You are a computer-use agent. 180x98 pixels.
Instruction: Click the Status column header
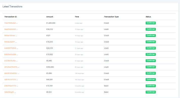pos(148,17)
